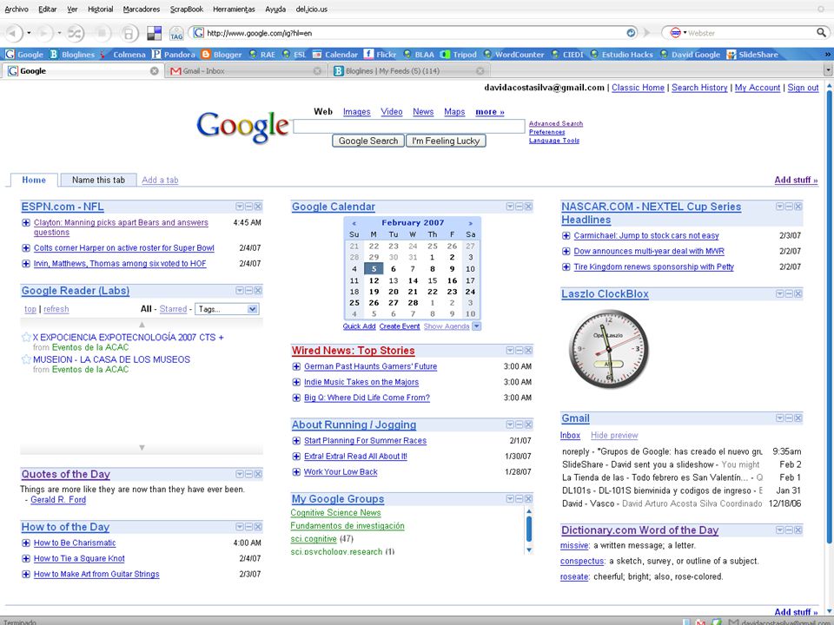Star the X EXPOCIENCIA EXPOTECNOLOGÍA 2007 item
Viewport: 834px width, 625px height.
point(26,337)
